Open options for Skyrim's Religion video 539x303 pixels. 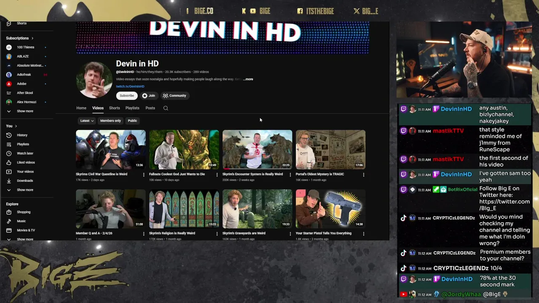point(217,234)
